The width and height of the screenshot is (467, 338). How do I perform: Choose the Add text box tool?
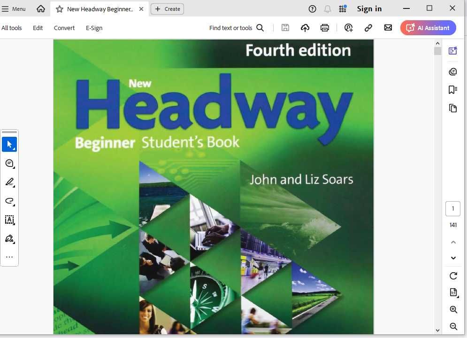9,220
